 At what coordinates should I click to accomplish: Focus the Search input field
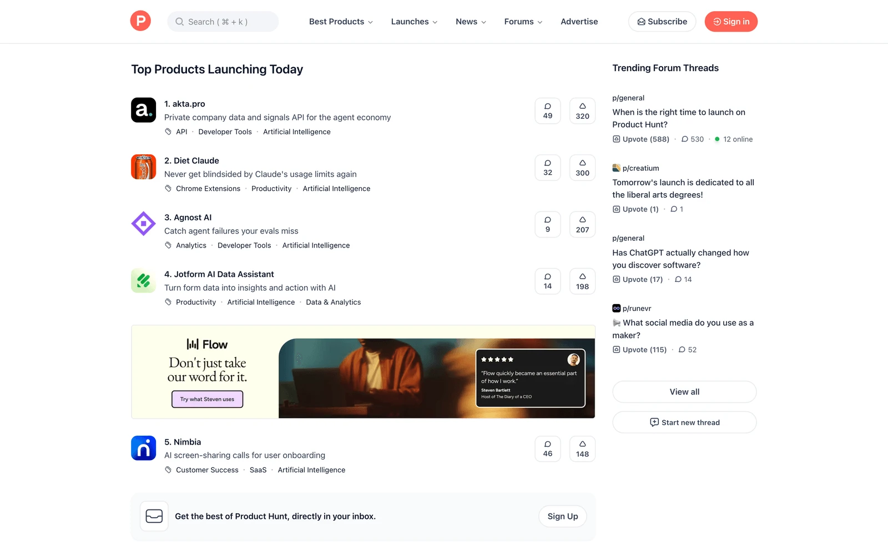(x=223, y=22)
